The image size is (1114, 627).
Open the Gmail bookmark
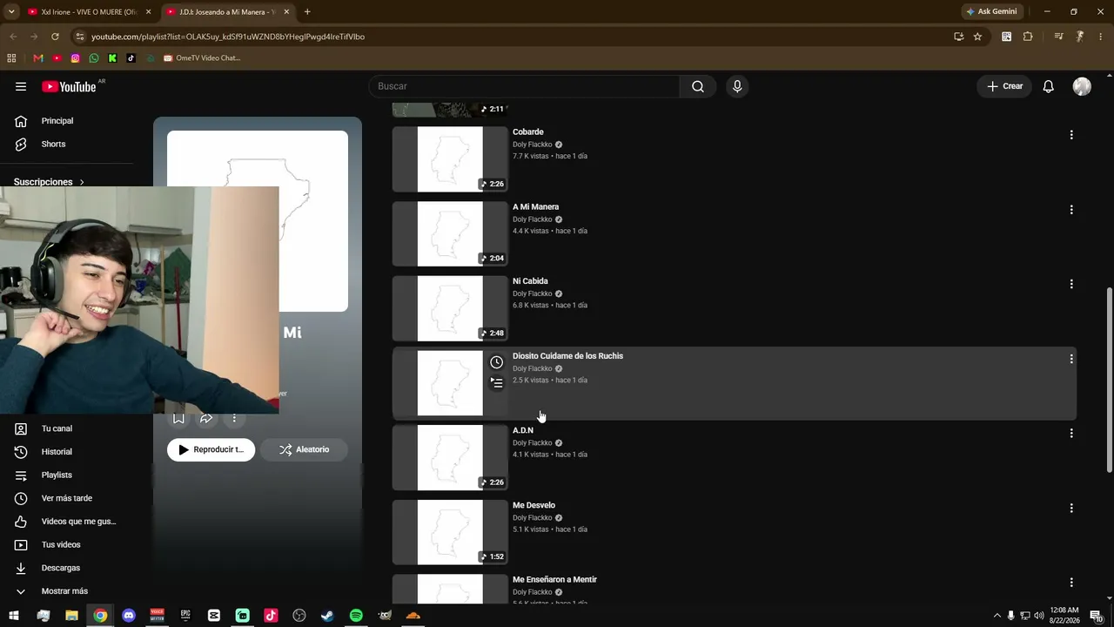click(x=37, y=58)
